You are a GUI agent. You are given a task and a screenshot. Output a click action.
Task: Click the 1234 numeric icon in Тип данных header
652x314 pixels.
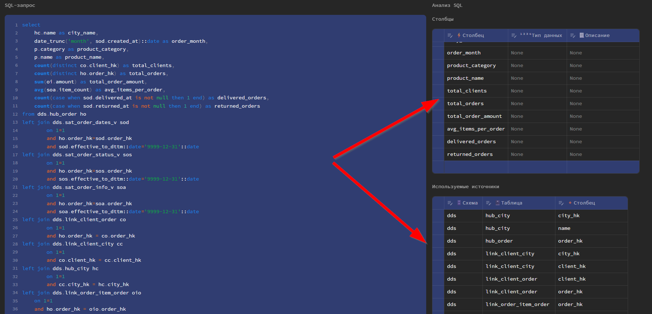click(x=525, y=34)
